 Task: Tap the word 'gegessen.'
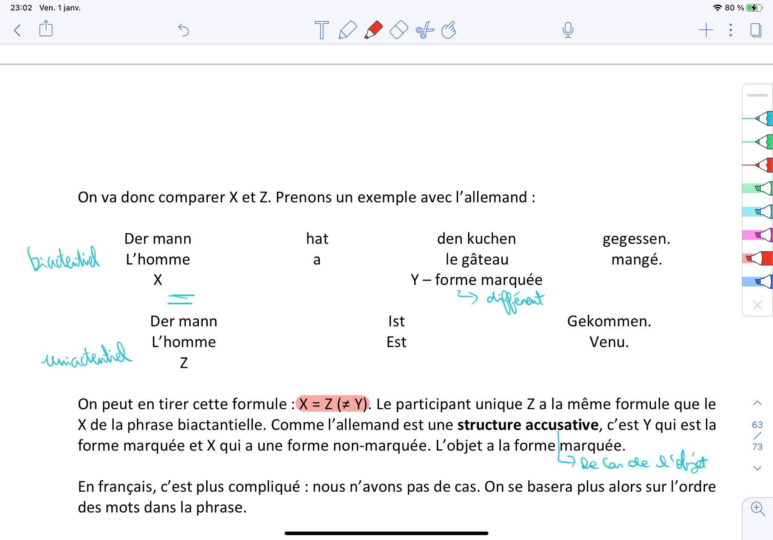tap(636, 239)
